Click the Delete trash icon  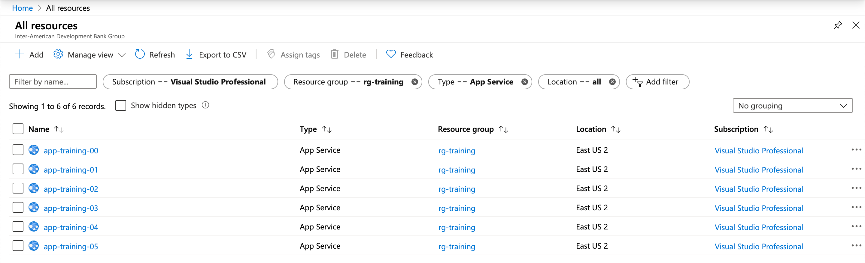[335, 54]
